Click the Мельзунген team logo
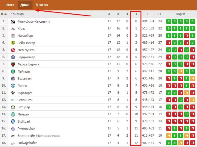The image size is (197, 147). tap(13, 50)
